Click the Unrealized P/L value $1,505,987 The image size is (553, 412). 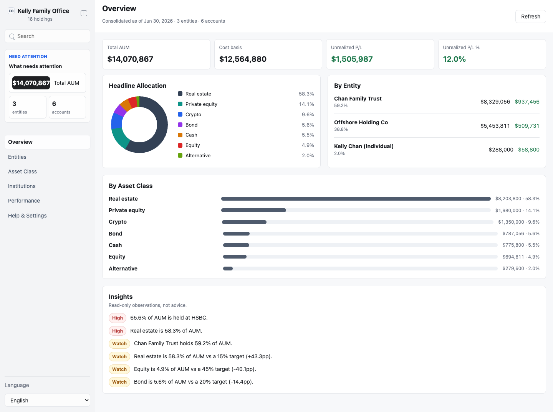[352, 59]
